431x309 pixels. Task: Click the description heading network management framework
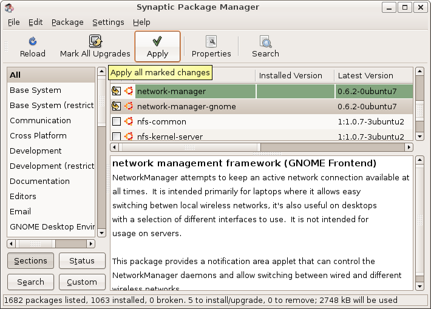click(x=244, y=163)
